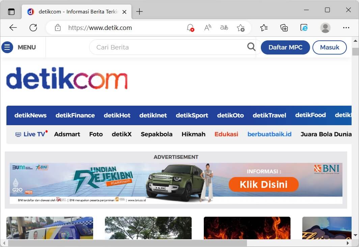The height and width of the screenshot is (247, 359).
Task: Add page to favorites star icon
Action: (241, 28)
